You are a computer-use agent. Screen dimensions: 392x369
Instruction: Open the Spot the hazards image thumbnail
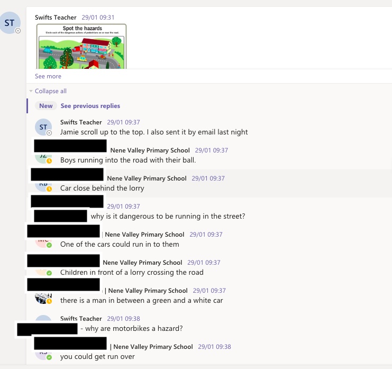click(81, 46)
